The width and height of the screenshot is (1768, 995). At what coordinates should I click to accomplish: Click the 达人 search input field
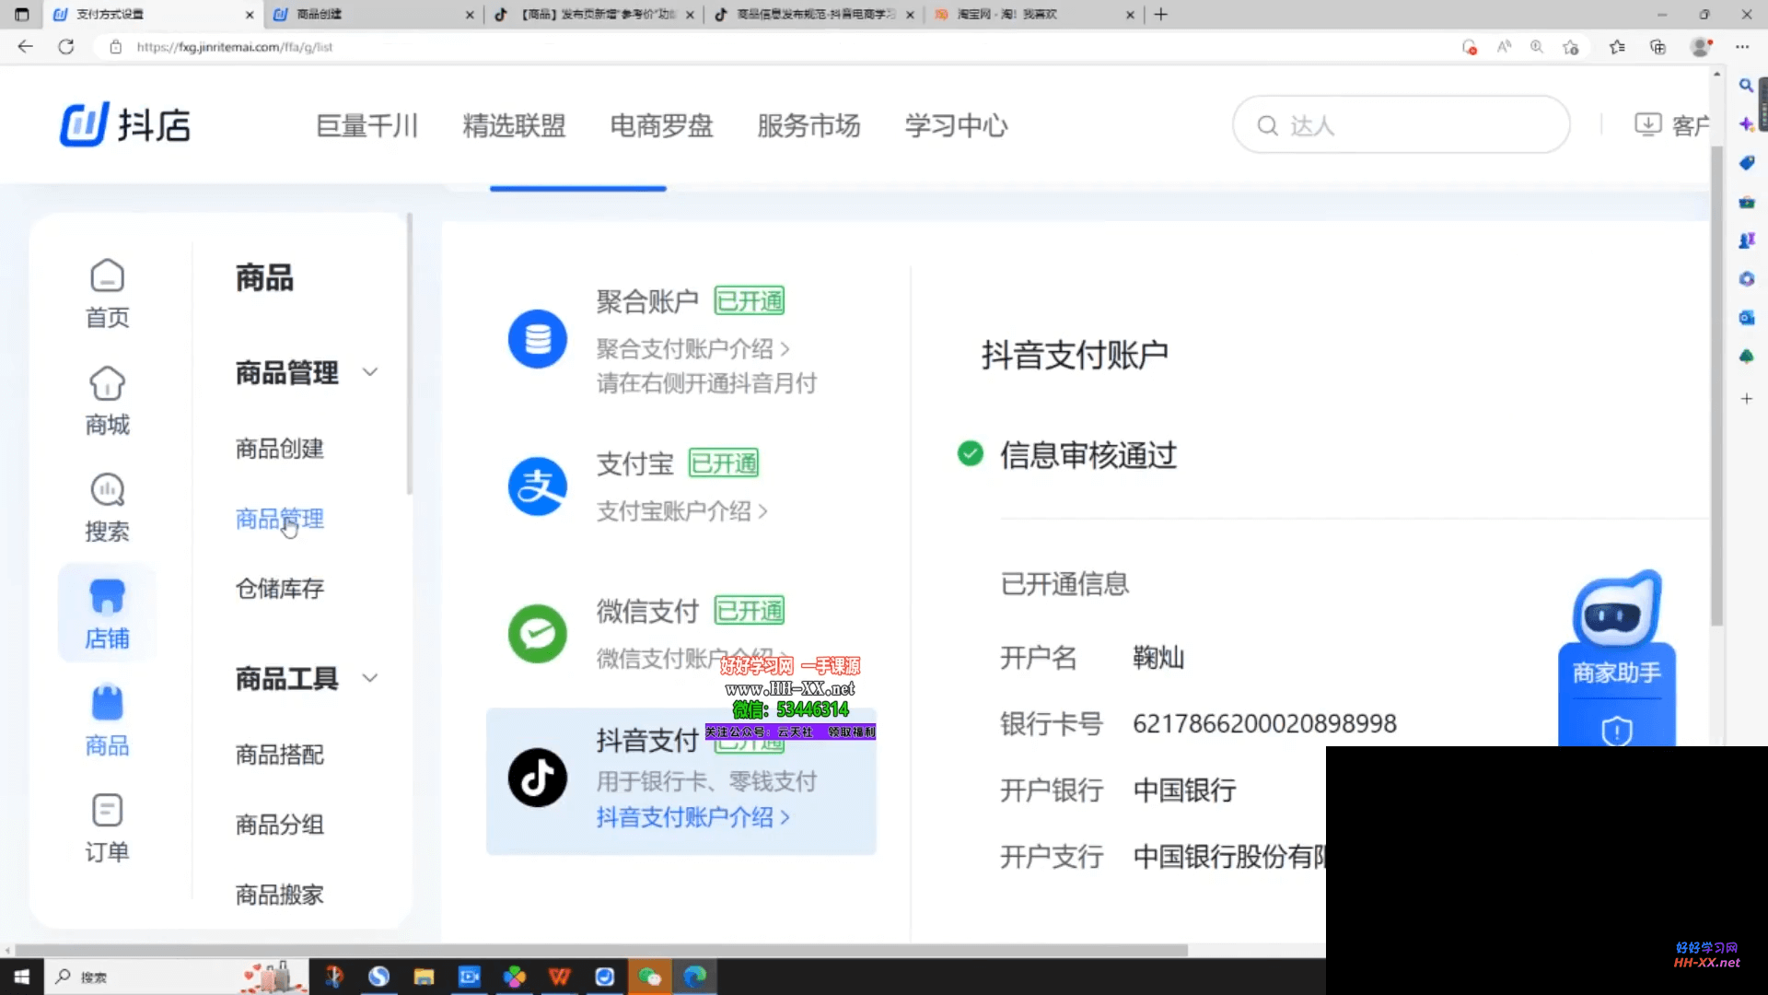point(1401,124)
